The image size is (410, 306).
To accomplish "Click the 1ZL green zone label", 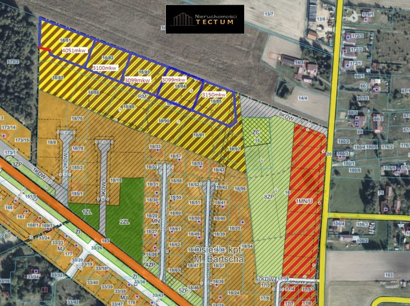I will pyautogui.click(x=88, y=211).
